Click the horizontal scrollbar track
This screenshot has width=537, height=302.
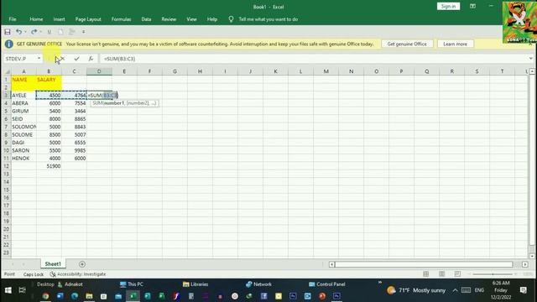(x=424, y=264)
